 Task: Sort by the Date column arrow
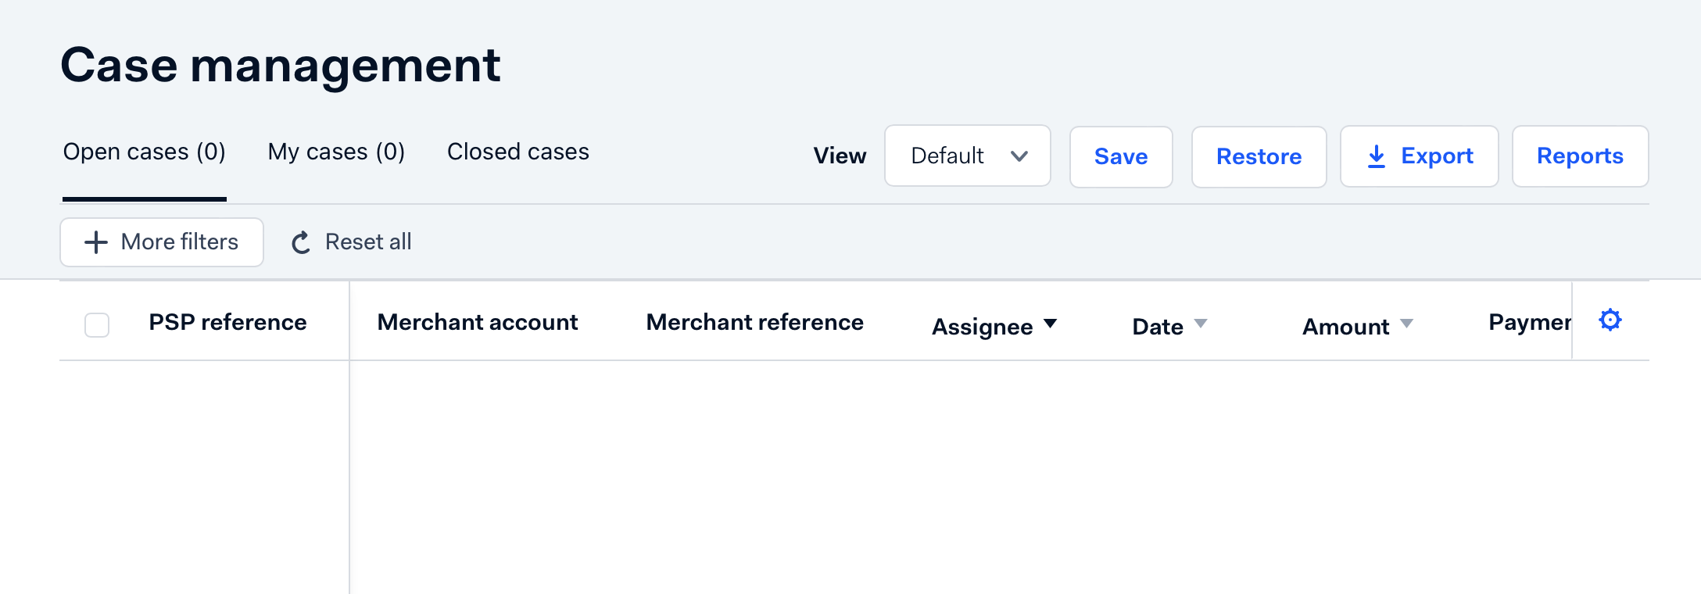click(1201, 324)
